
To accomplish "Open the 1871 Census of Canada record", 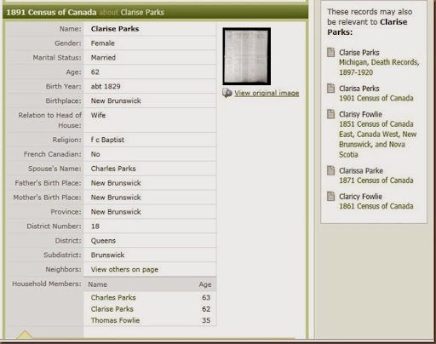I will tap(376, 181).
